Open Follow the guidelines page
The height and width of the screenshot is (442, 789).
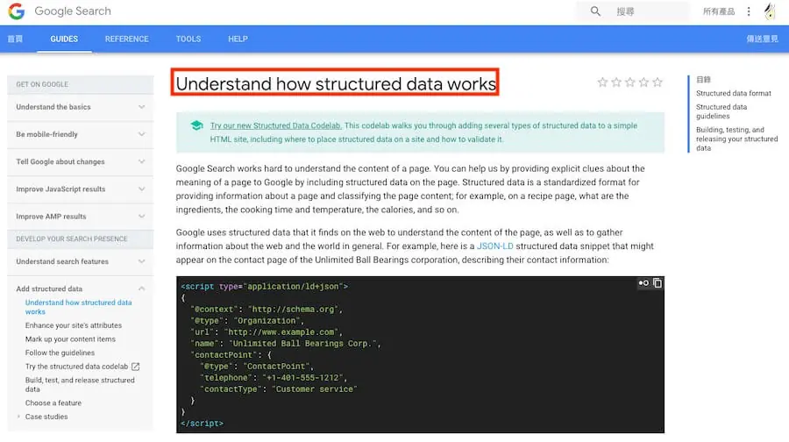click(60, 353)
